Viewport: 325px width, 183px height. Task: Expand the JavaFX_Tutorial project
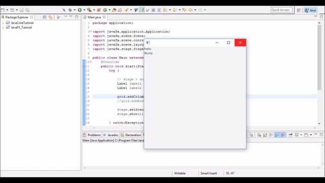coord(3,27)
